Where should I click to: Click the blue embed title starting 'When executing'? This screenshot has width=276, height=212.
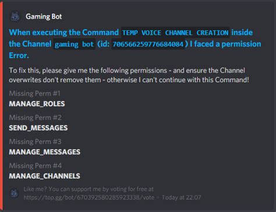[135, 44]
